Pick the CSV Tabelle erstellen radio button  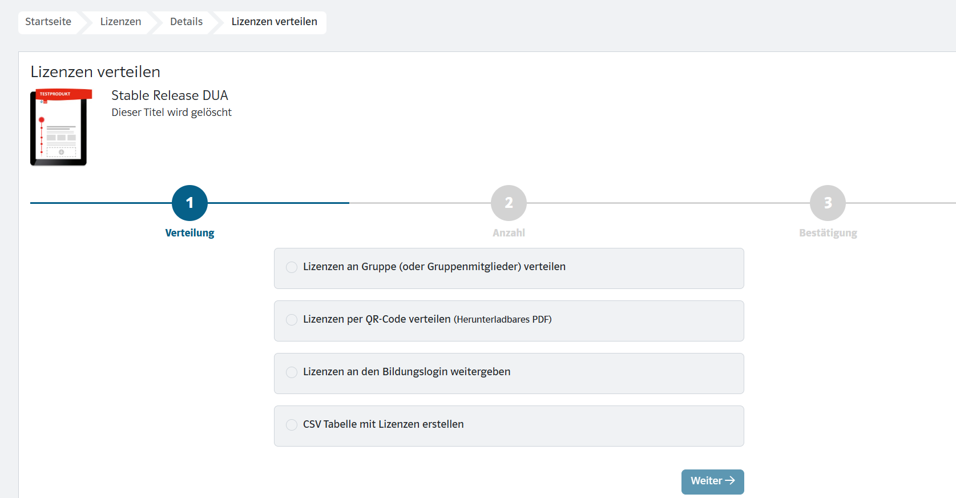(292, 425)
